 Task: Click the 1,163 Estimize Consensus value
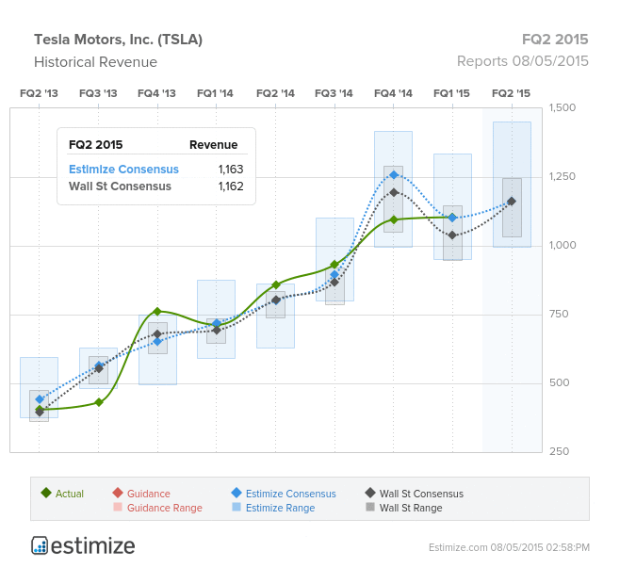pos(231,170)
